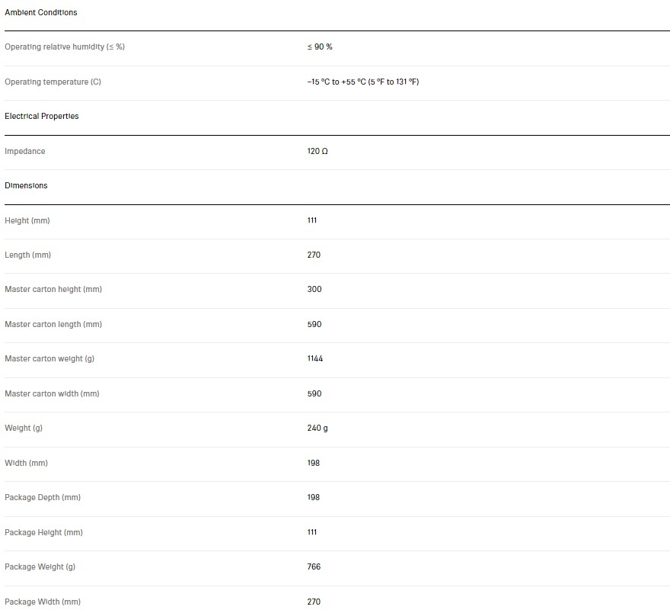670x613 pixels.
Task: Click the −15 °C to +55 °C temperature value
Action: (362, 82)
